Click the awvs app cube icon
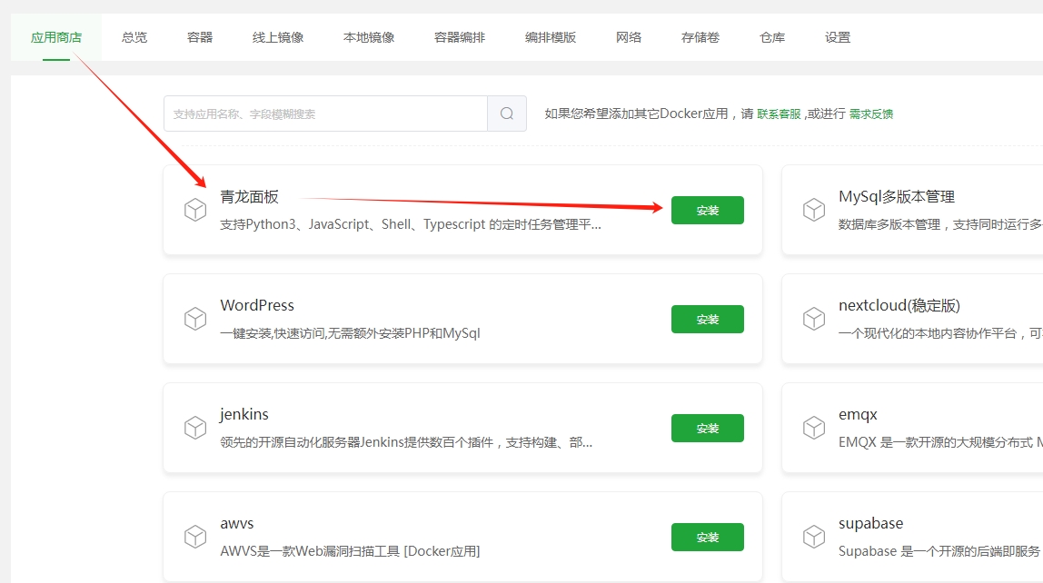The image size is (1043, 583). 195,537
